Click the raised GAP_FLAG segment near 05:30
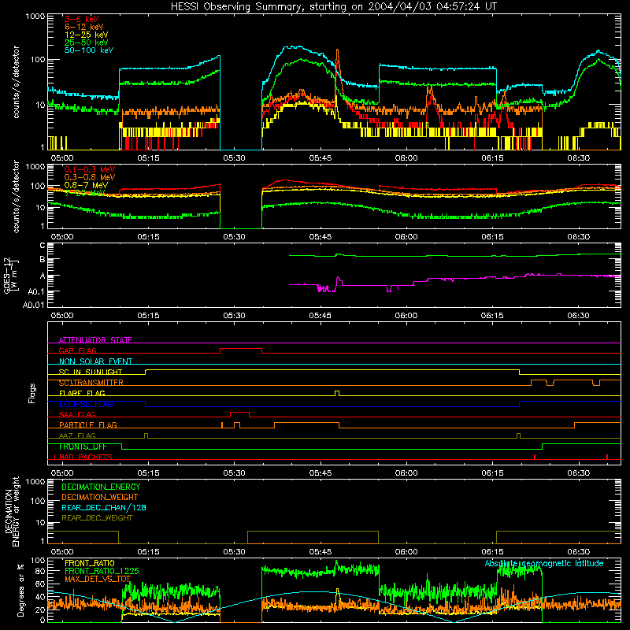This screenshot has width=630, height=630. coord(241,349)
